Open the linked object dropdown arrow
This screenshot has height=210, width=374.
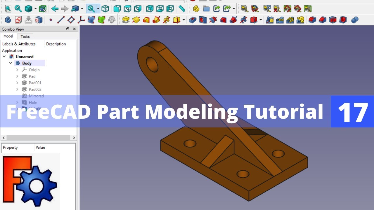[82, 9]
